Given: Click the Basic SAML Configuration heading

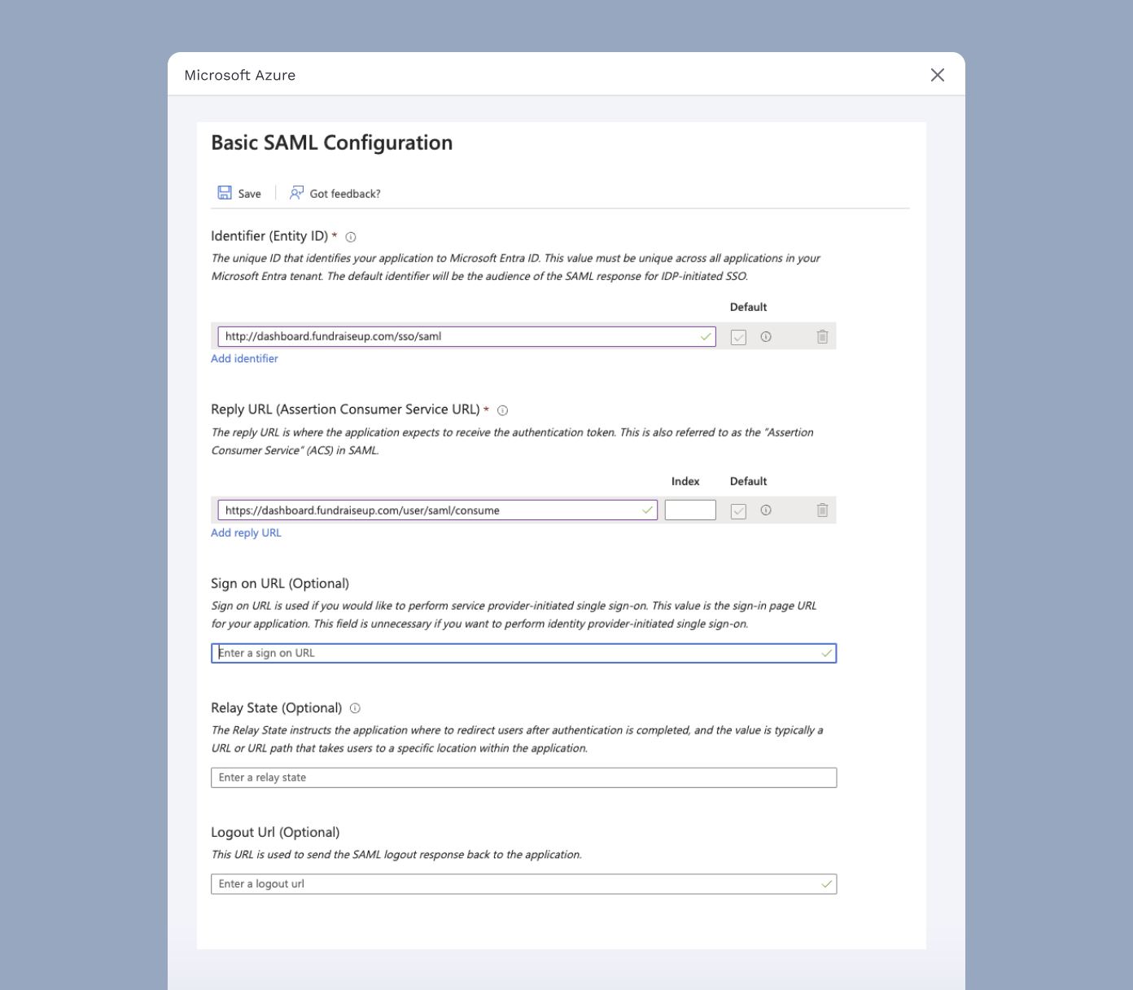Looking at the screenshot, I should [x=331, y=142].
